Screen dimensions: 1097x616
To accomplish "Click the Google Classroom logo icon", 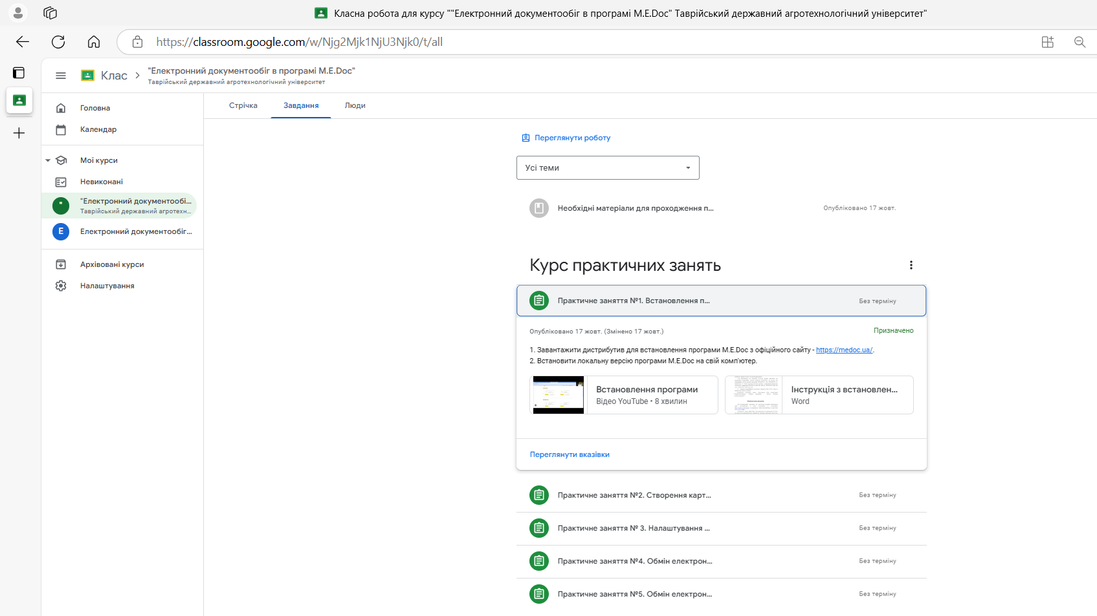I will coord(87,76).
